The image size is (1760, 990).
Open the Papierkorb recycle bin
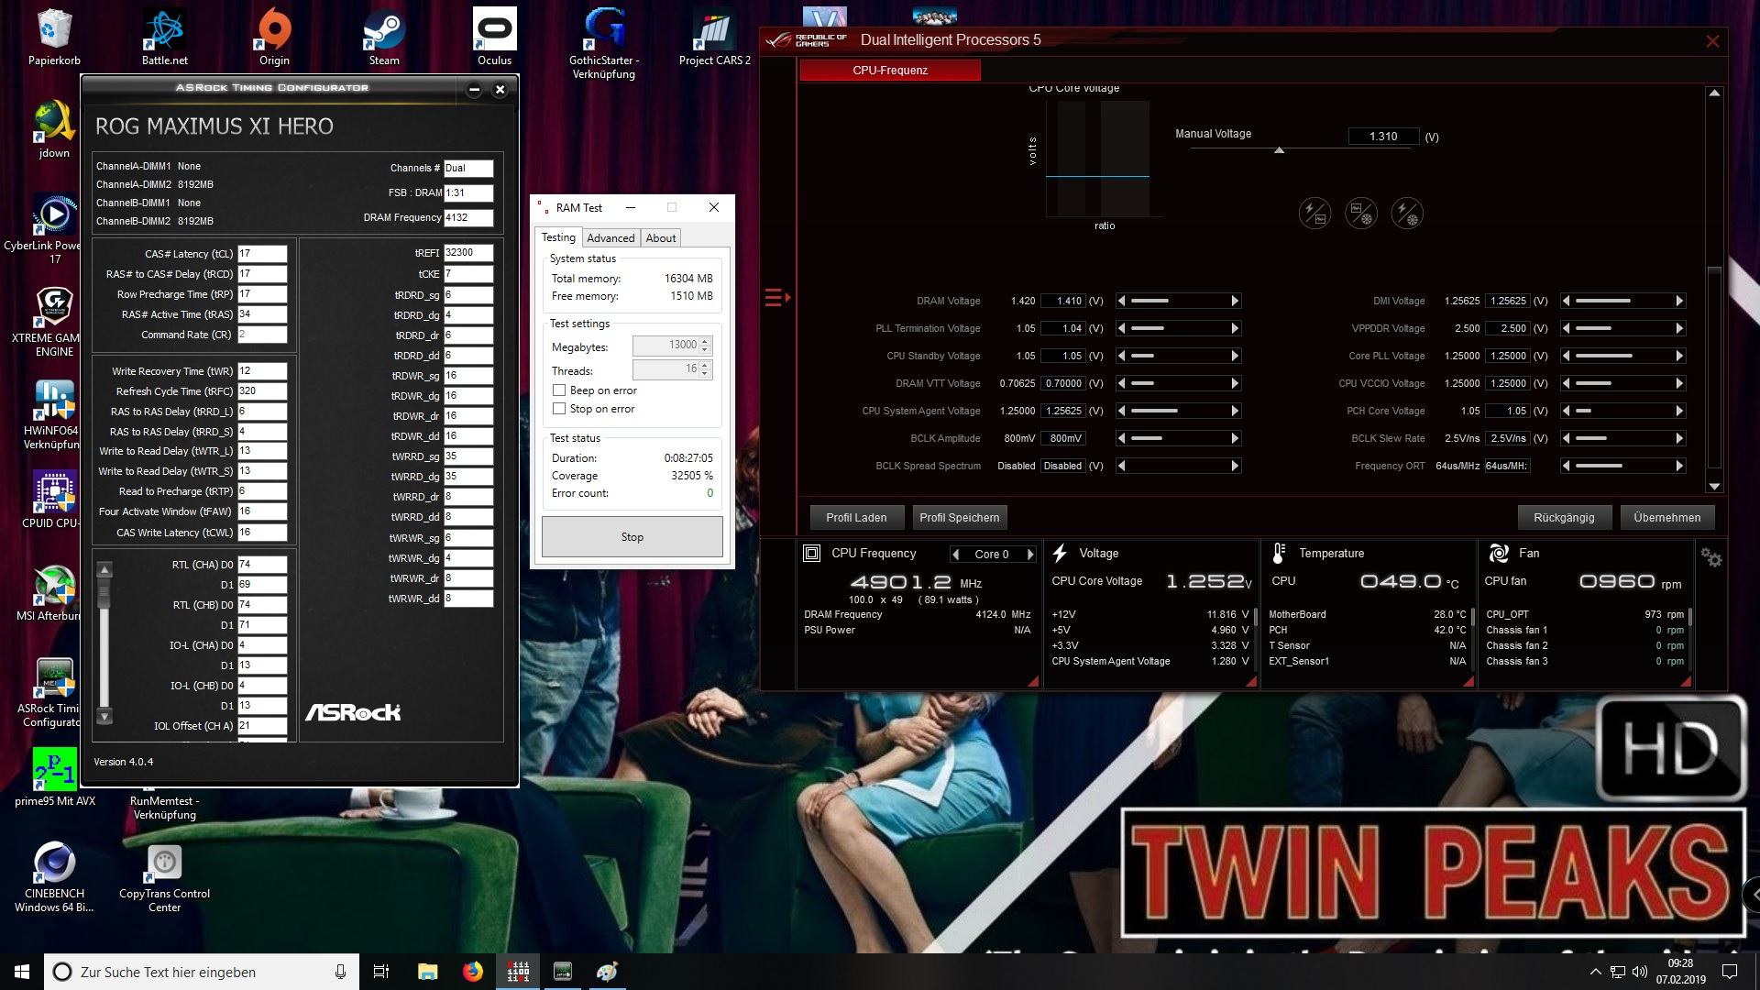54,37
